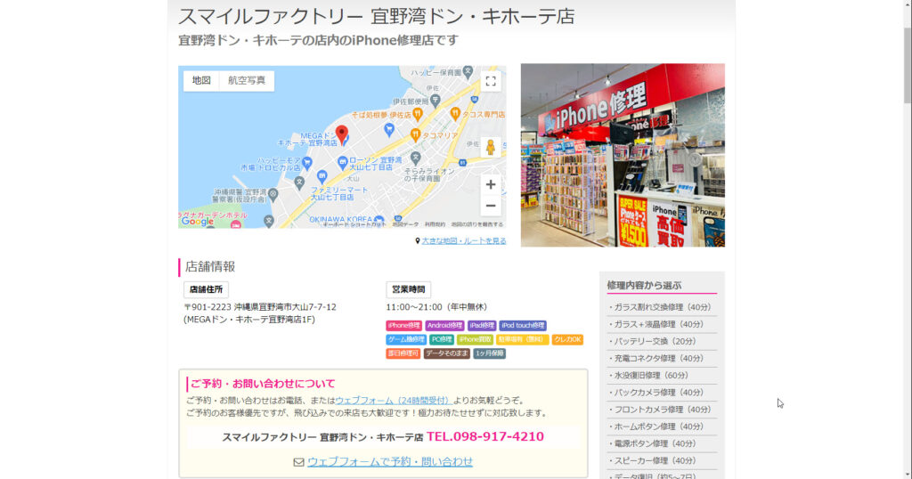
Task: Switch map to 航空写真 satellite view
Action: (x=247, y=80)
